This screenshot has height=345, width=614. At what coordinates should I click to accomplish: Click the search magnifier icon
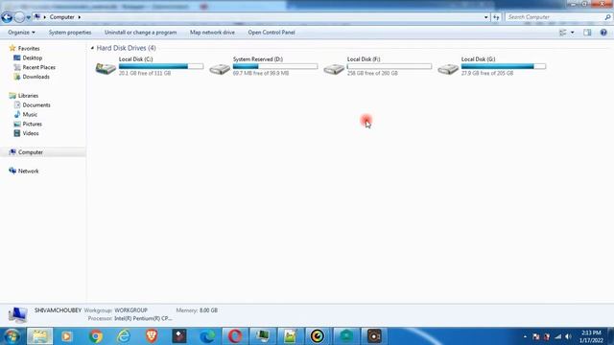607,17
